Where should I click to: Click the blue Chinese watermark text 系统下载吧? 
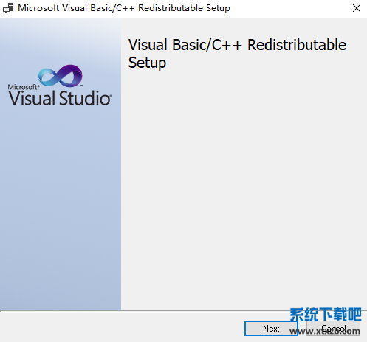pyautogui.click(x=326, y=314)
